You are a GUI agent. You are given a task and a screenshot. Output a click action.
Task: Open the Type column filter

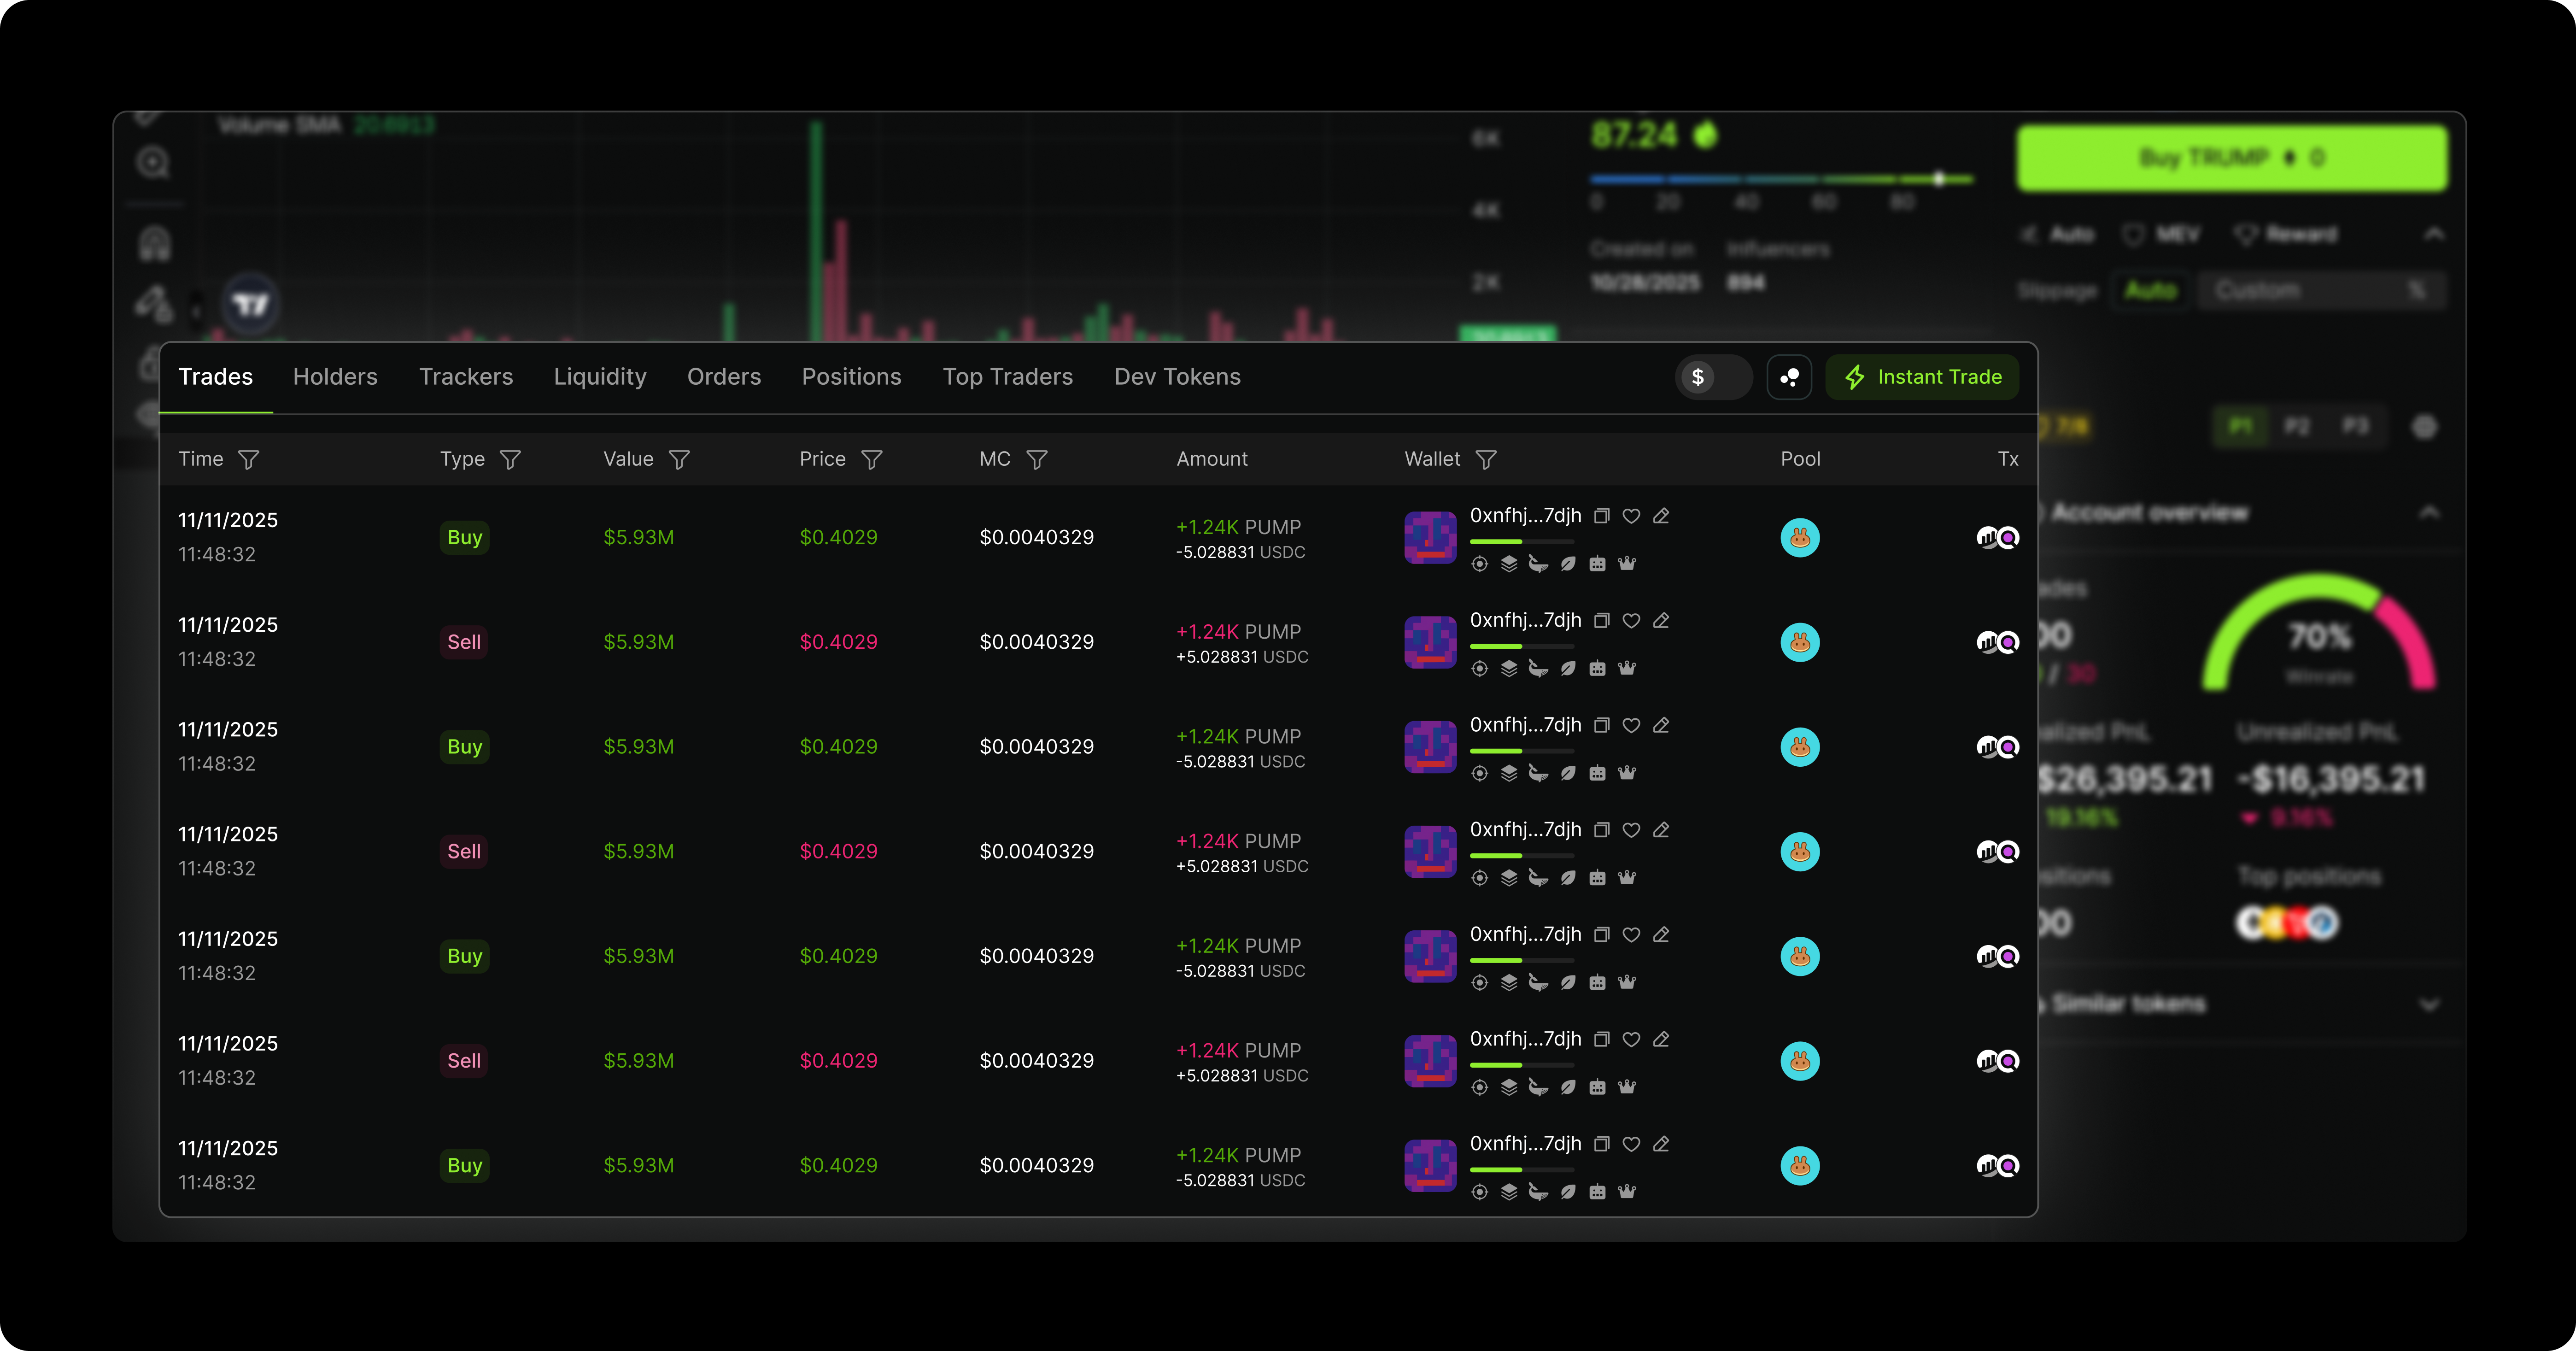coord(510,459)
